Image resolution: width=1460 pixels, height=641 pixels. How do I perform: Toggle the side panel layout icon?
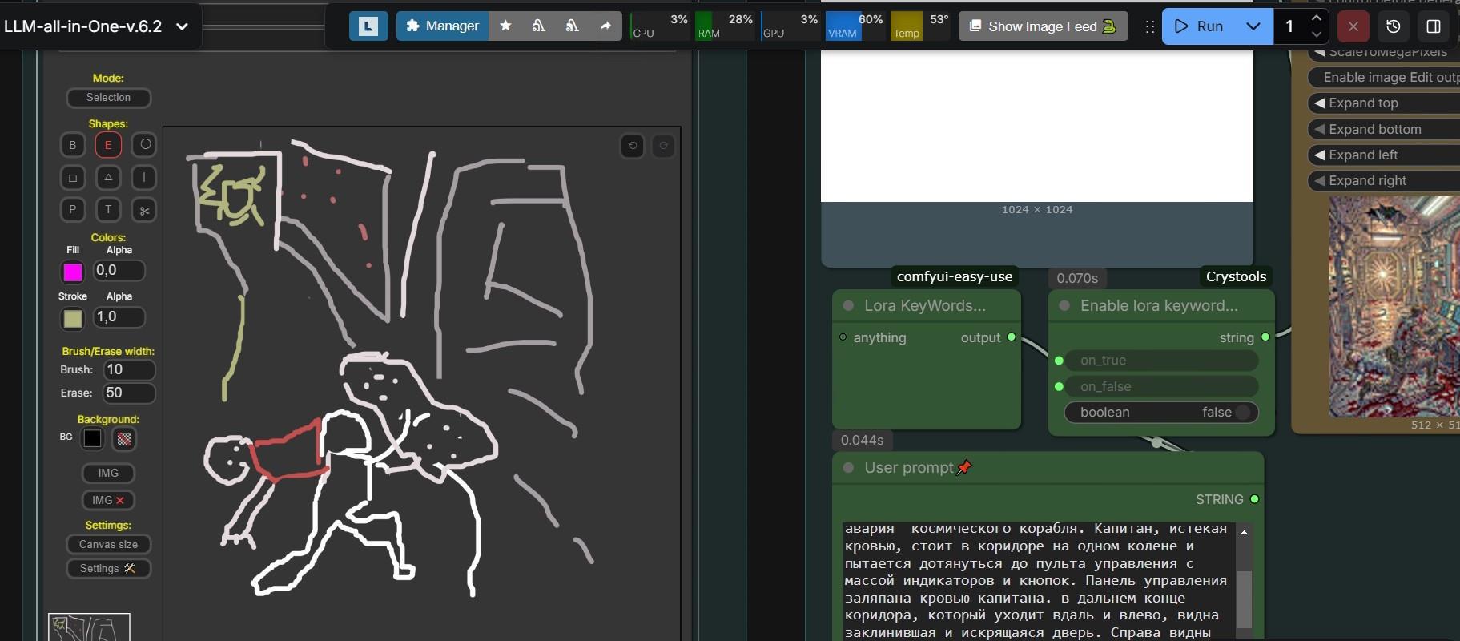[x=1434, y=26]
